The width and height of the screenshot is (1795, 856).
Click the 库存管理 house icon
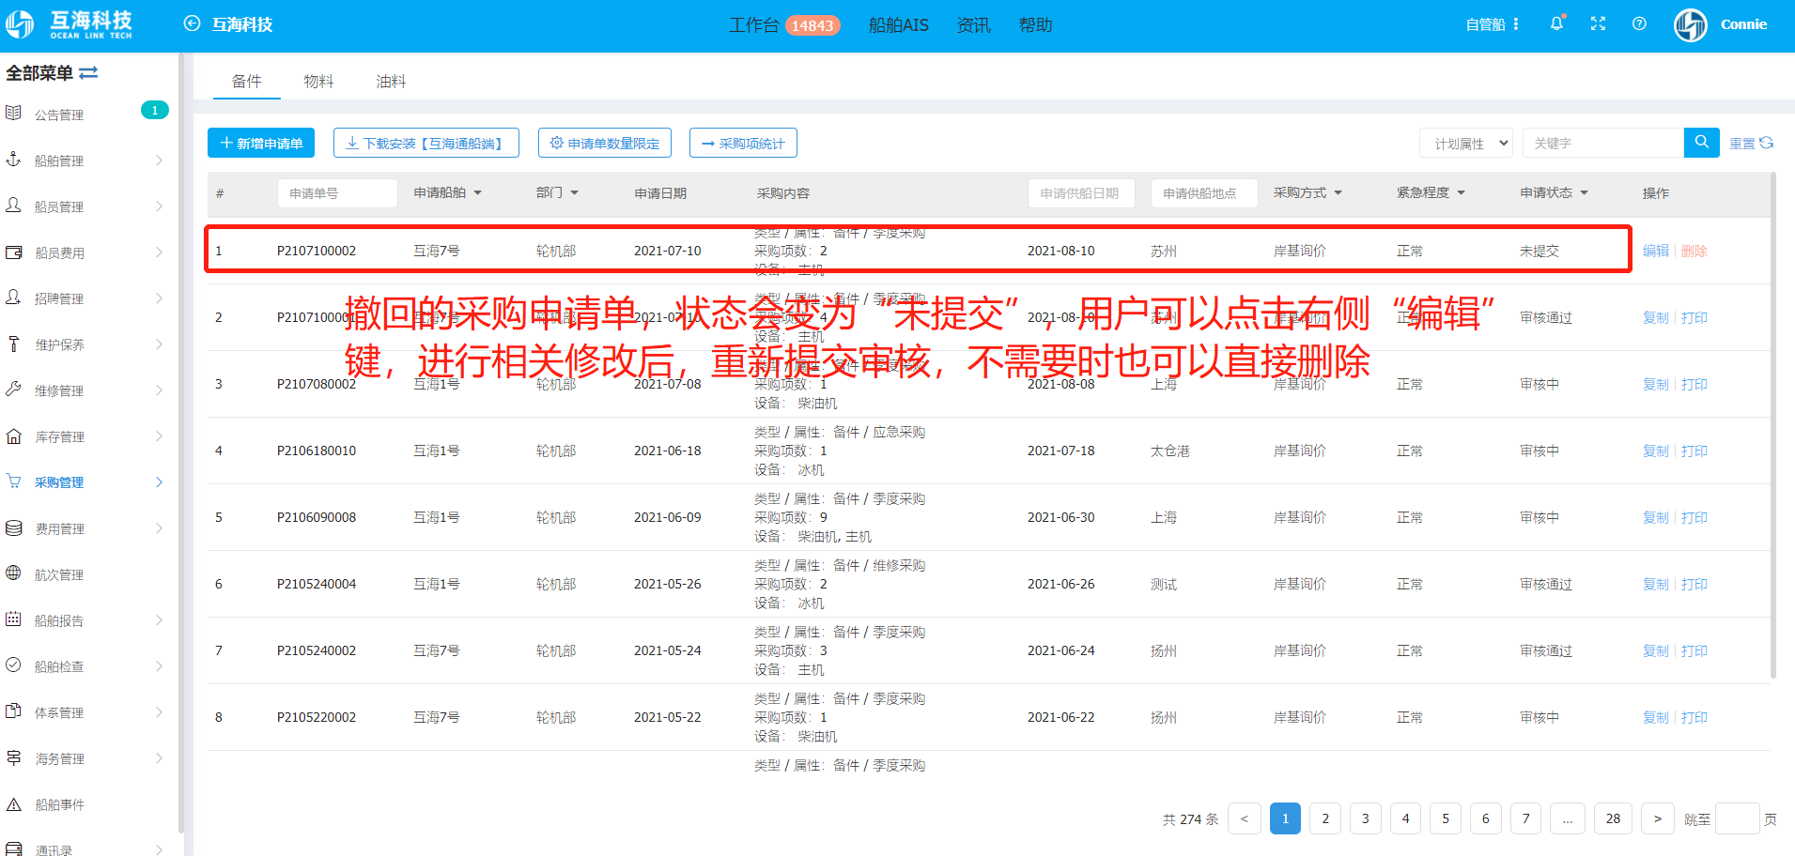(x=14, y=436)
